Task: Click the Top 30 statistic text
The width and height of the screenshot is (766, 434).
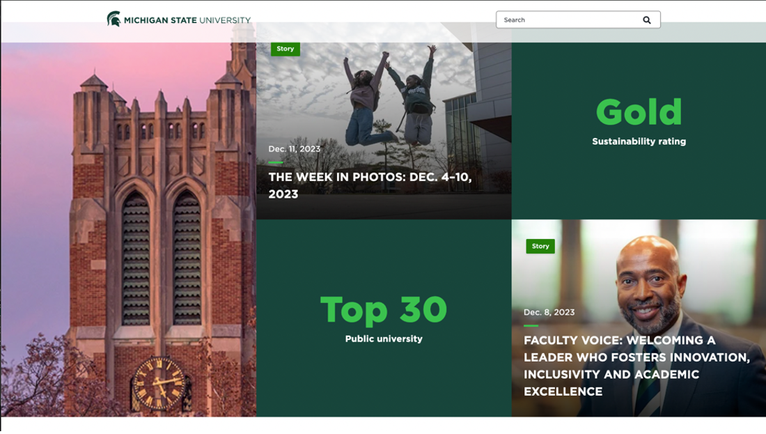Action: tap(383, 309)
